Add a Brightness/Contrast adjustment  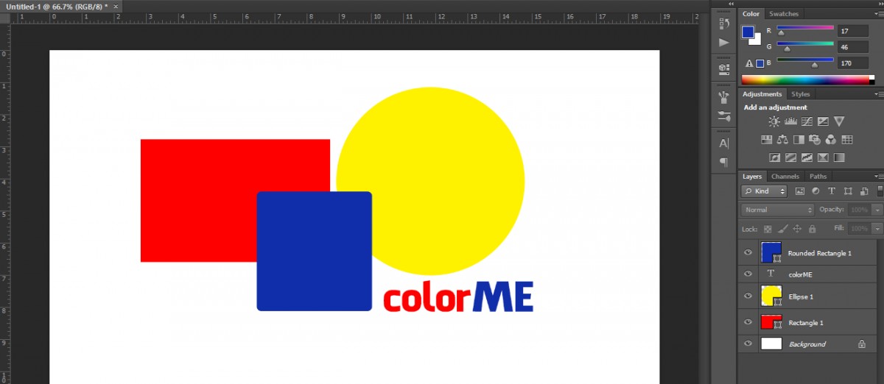point(774,121)
